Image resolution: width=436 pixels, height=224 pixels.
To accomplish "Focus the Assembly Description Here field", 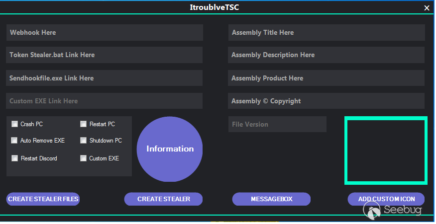I will (x=327, y=55).
